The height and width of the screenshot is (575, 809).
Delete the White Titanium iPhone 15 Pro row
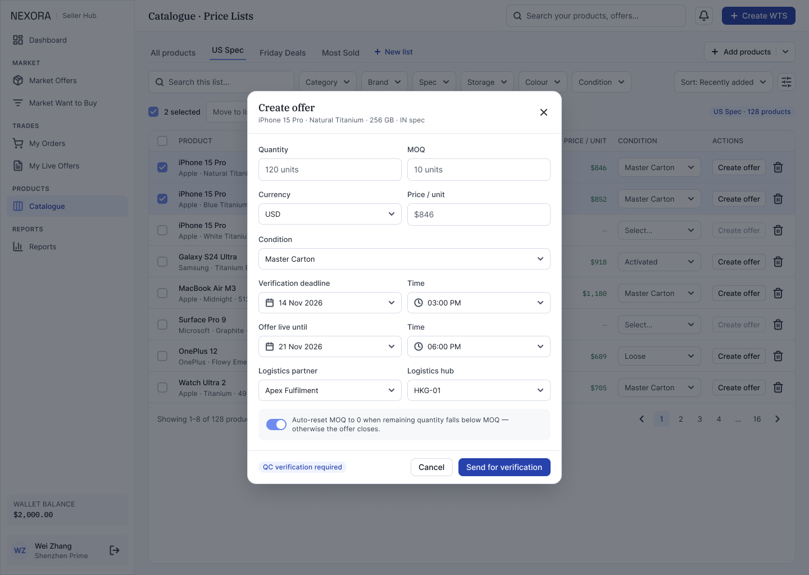[x=778, y=230]
